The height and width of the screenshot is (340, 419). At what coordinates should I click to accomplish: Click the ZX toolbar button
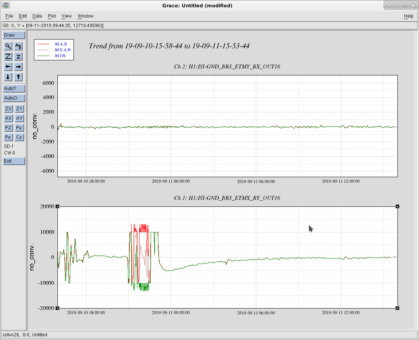(8, 109)
